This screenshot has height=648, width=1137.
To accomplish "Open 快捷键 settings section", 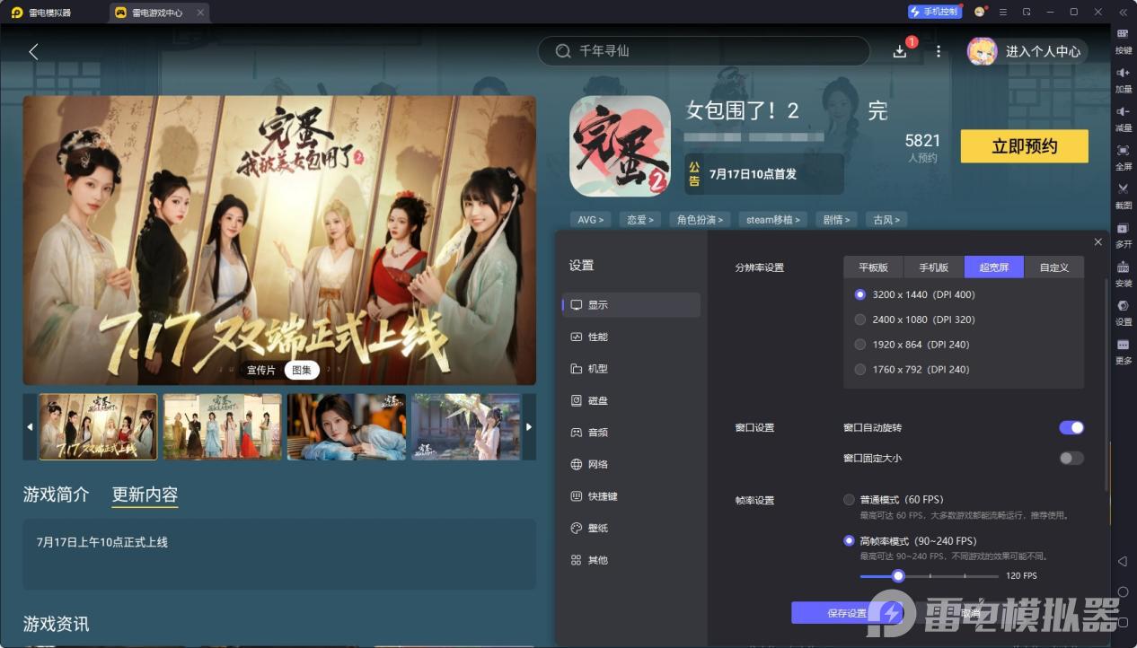I will (631, 496).
